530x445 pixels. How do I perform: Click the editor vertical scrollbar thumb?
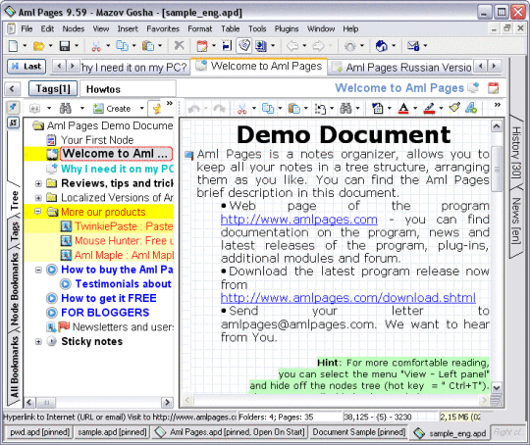point(497,169)
